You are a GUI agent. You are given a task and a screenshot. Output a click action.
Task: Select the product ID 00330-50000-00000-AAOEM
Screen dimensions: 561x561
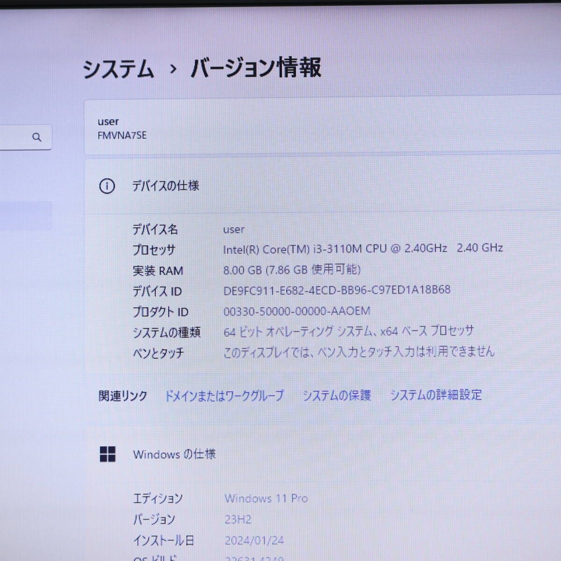297,311
